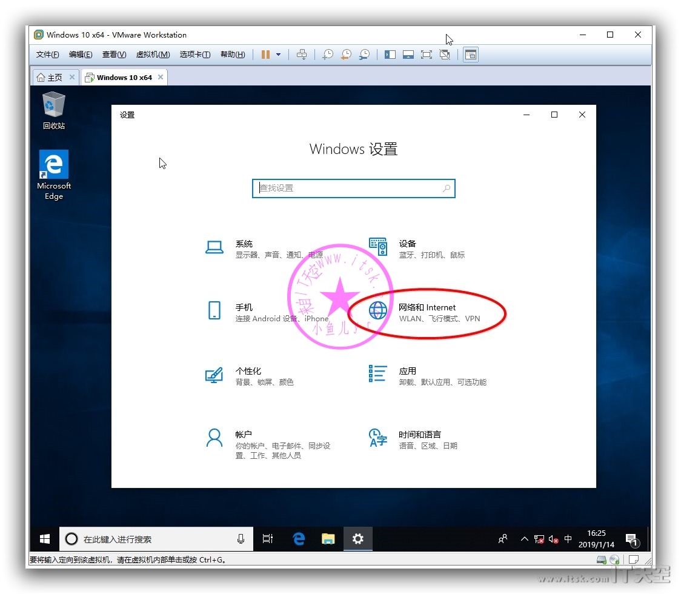Open Task View from the taskbar
681x594 pixels.
point(268,539)
